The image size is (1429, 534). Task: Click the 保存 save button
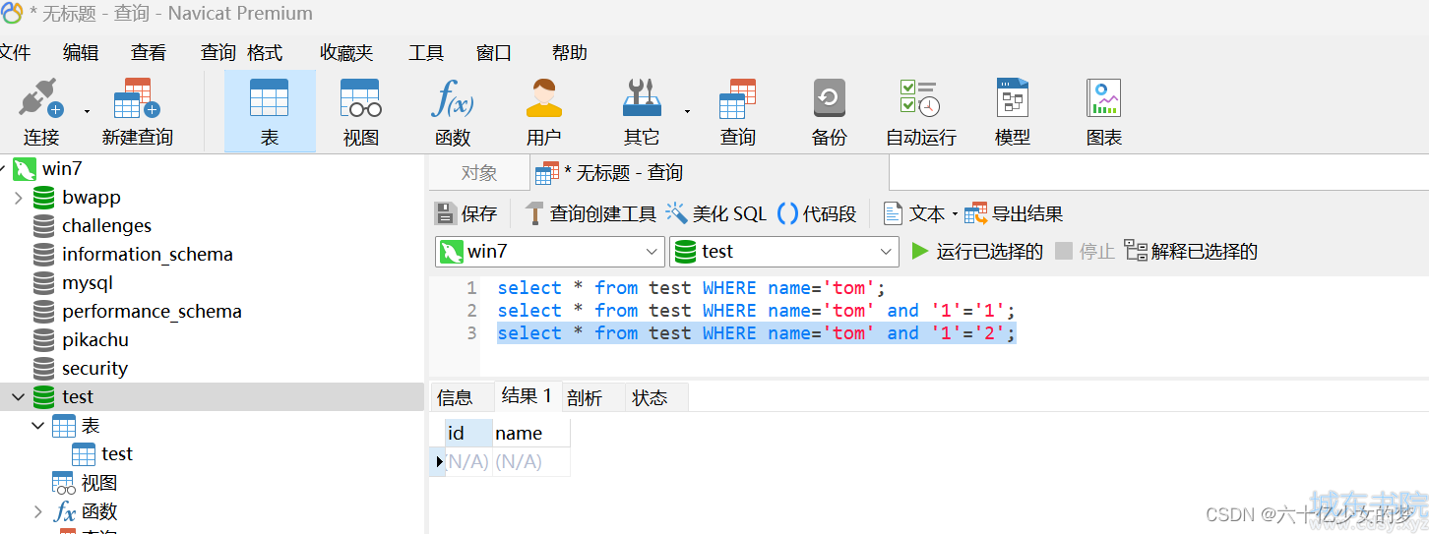tap(466, 213)
